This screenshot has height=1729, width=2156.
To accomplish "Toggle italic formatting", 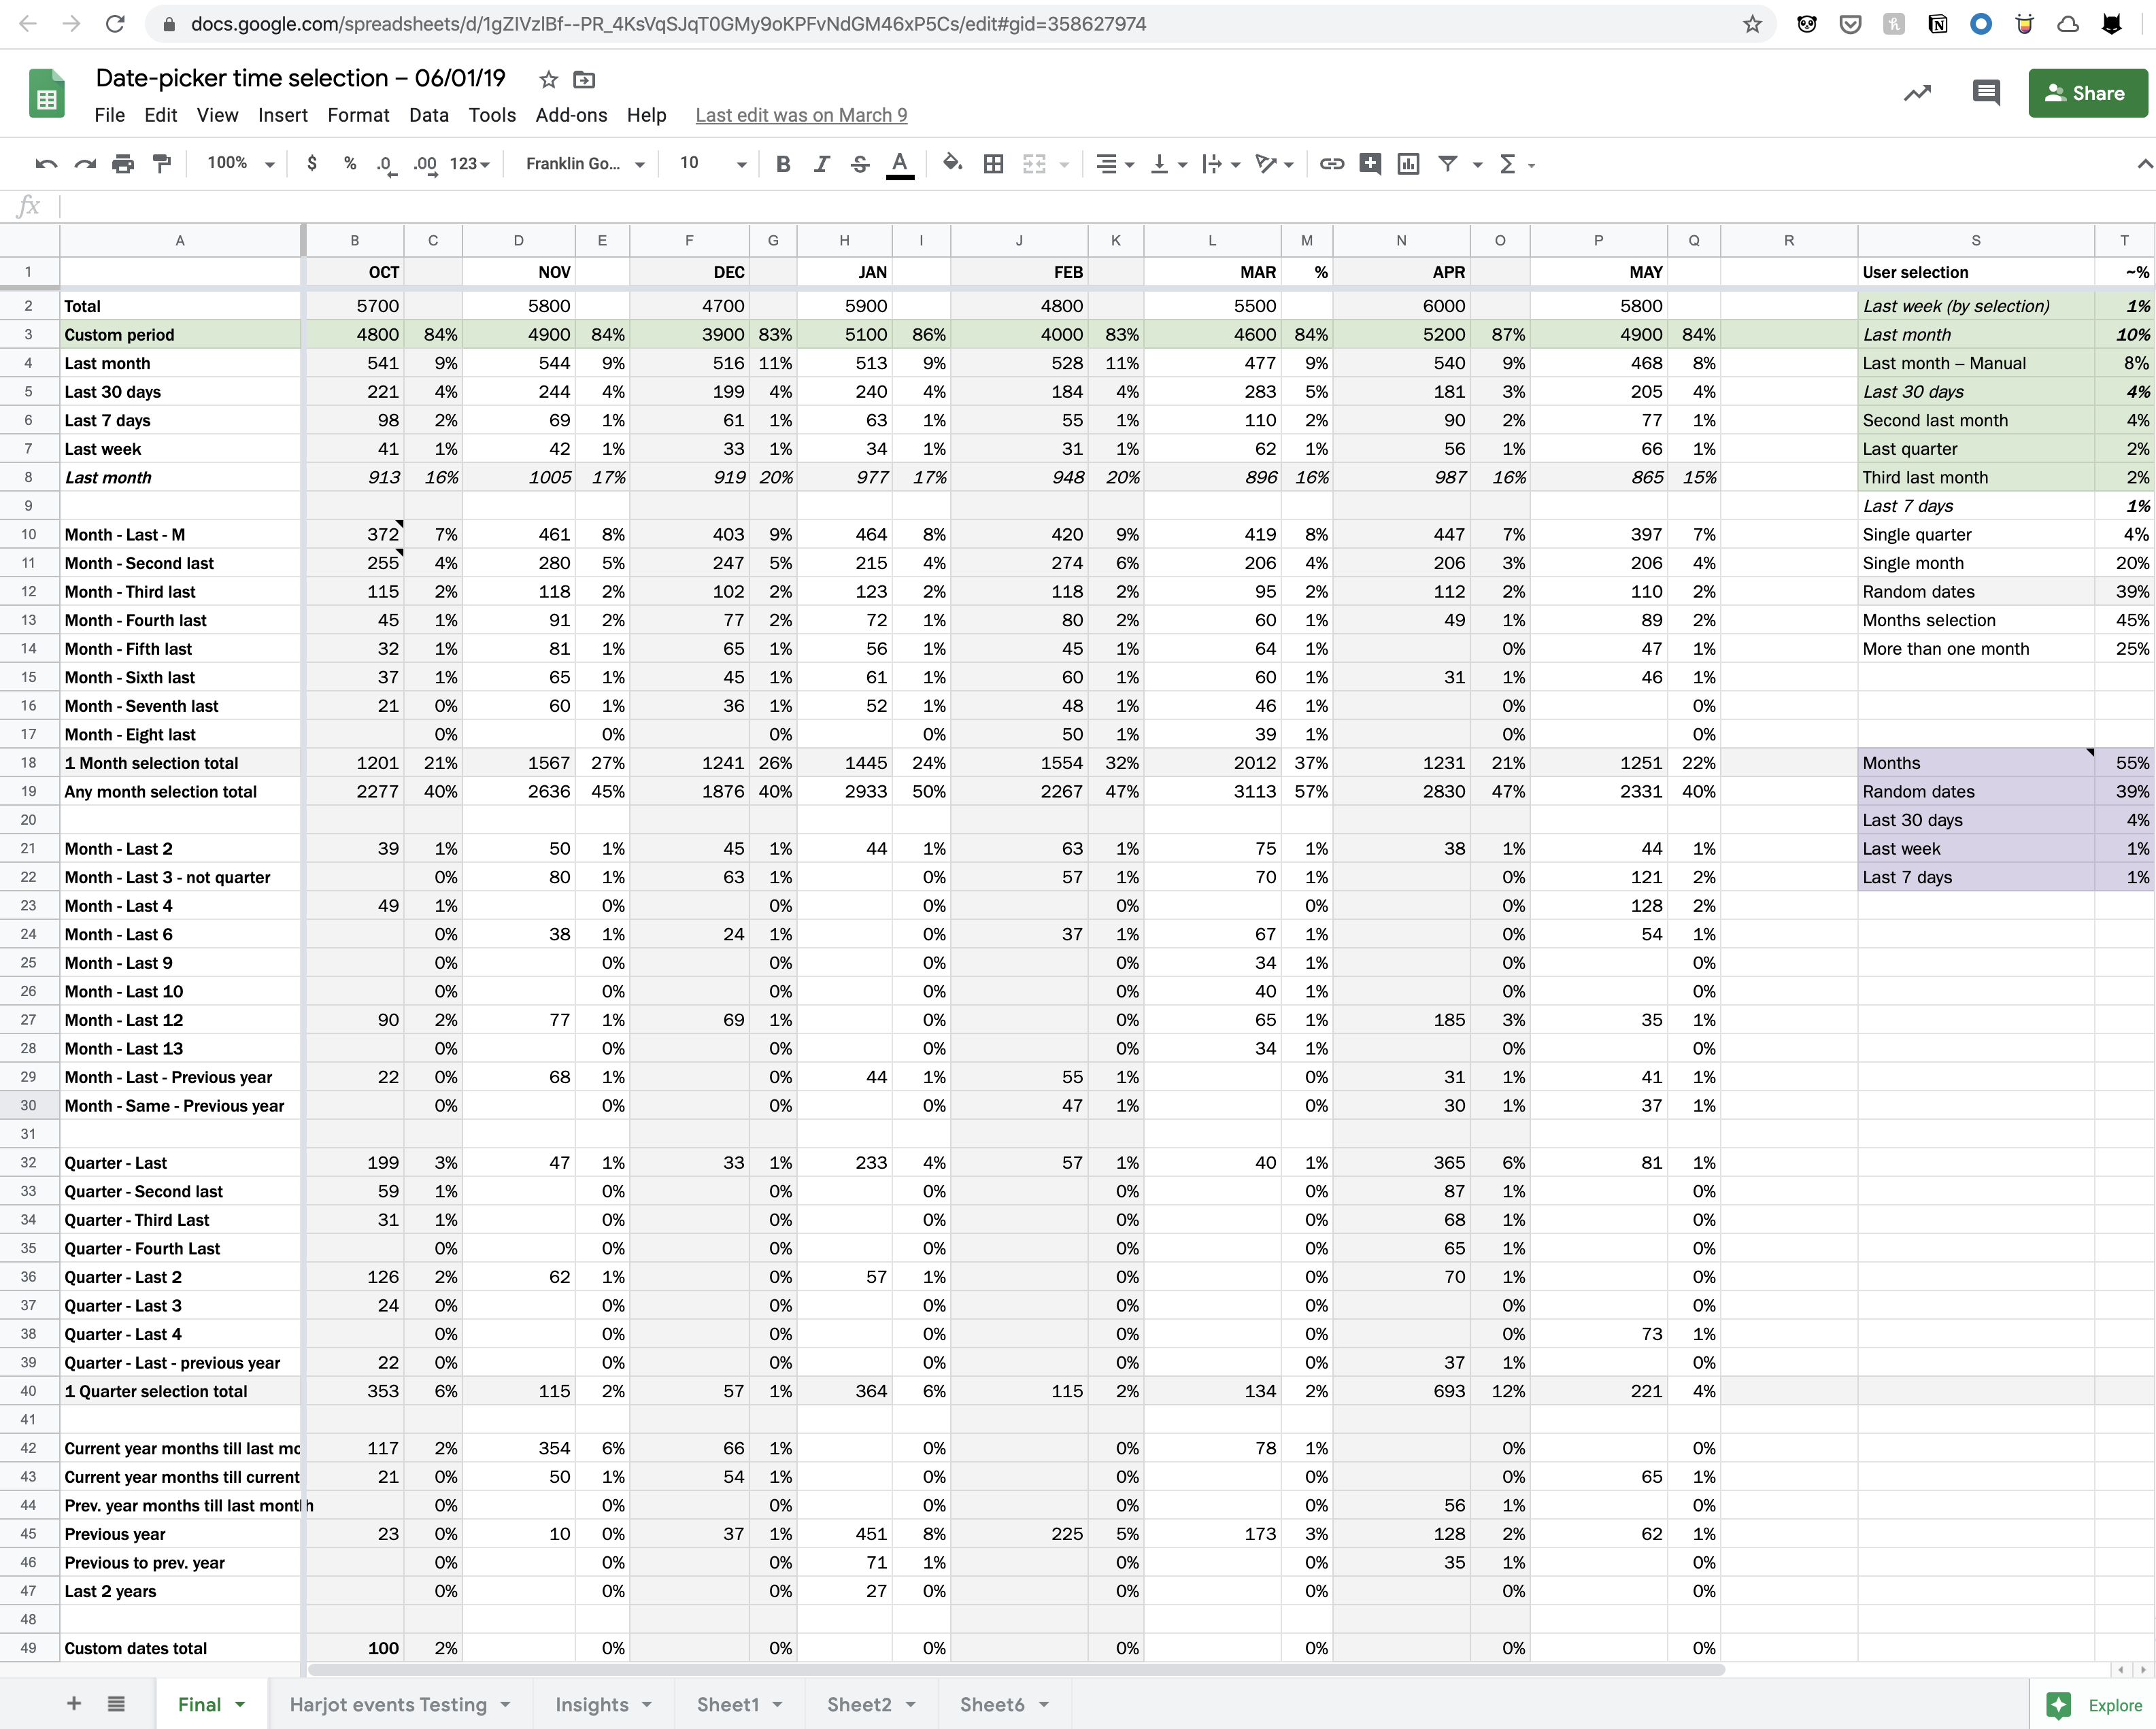I will tap(821, 164).
